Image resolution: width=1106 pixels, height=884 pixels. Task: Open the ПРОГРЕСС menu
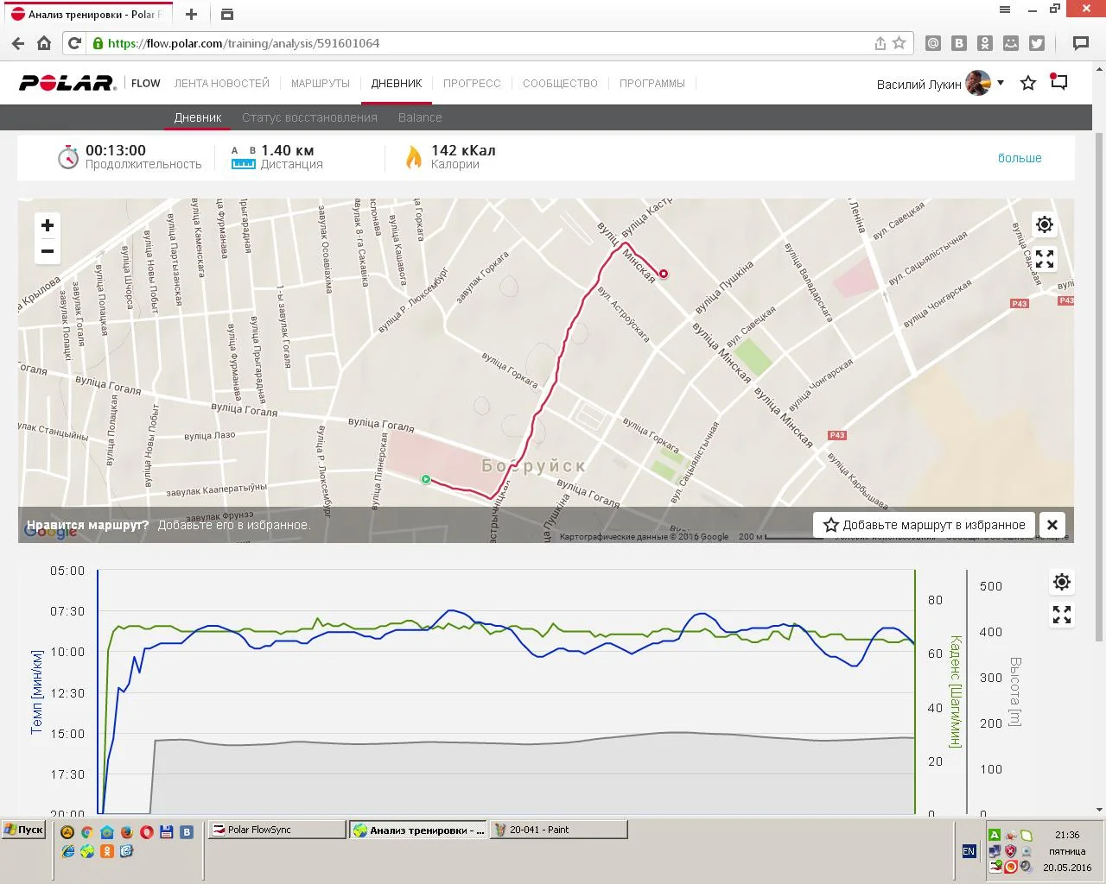[x=472, y=84]
